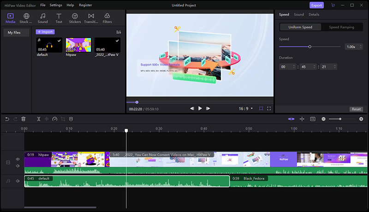Click the timeline horizontal scrollbar
The height and width of the screenshot is (212, 369).
[x=60, y=207]
